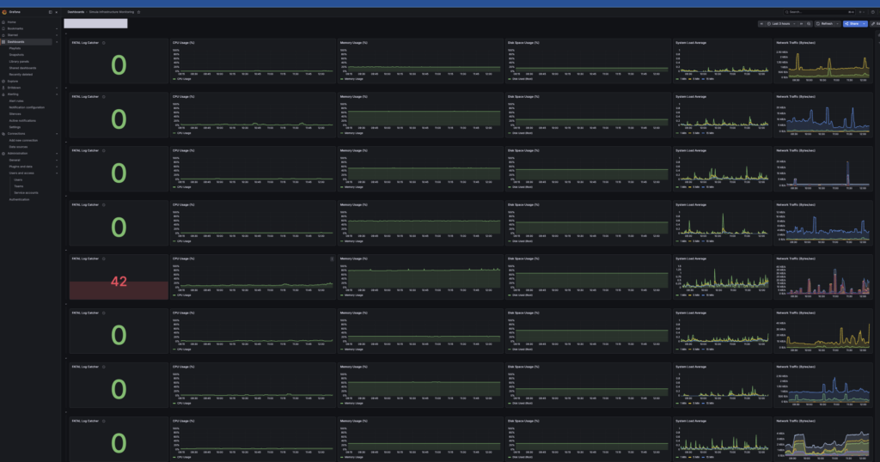
Task: Click the Administration gear icon in sidebar
Action: click(3, 153)
